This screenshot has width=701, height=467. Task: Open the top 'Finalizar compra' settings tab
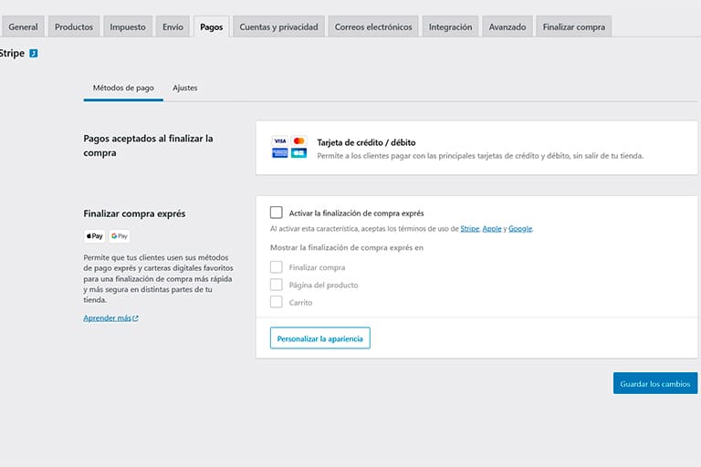coord(574,26)
